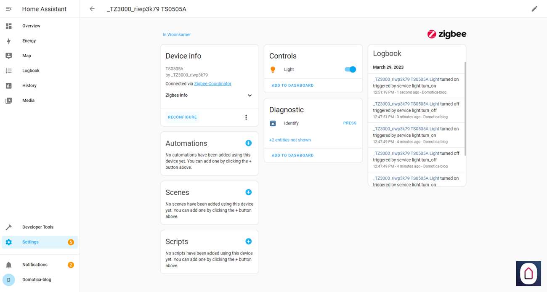The image size is (547, 292).
Task: Click the Light bulb icon
Action: (273, 69)
